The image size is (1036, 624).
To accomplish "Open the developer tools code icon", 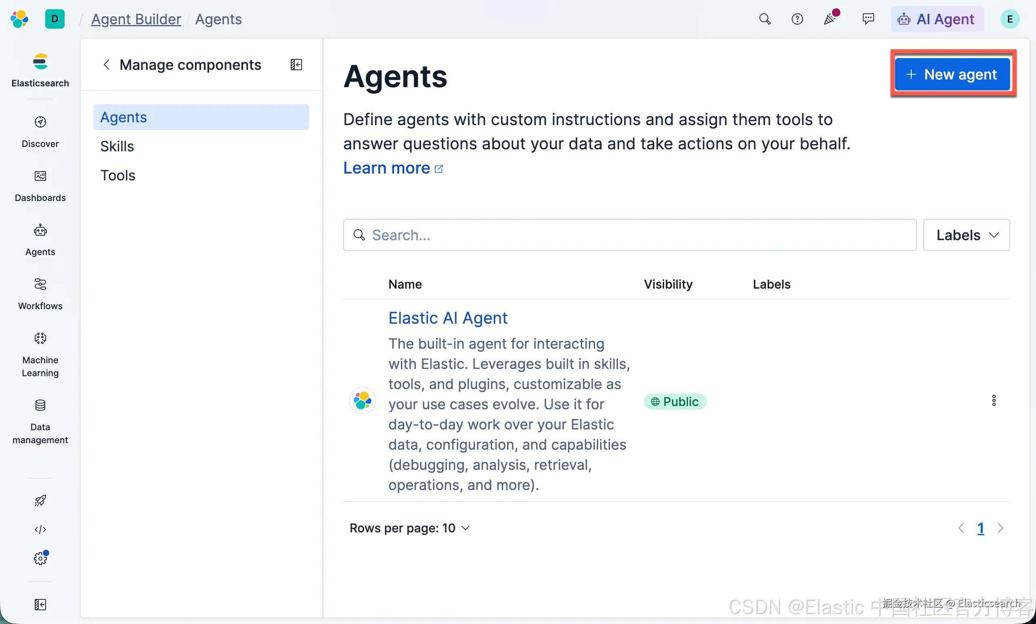I will (x=40, y=529).
